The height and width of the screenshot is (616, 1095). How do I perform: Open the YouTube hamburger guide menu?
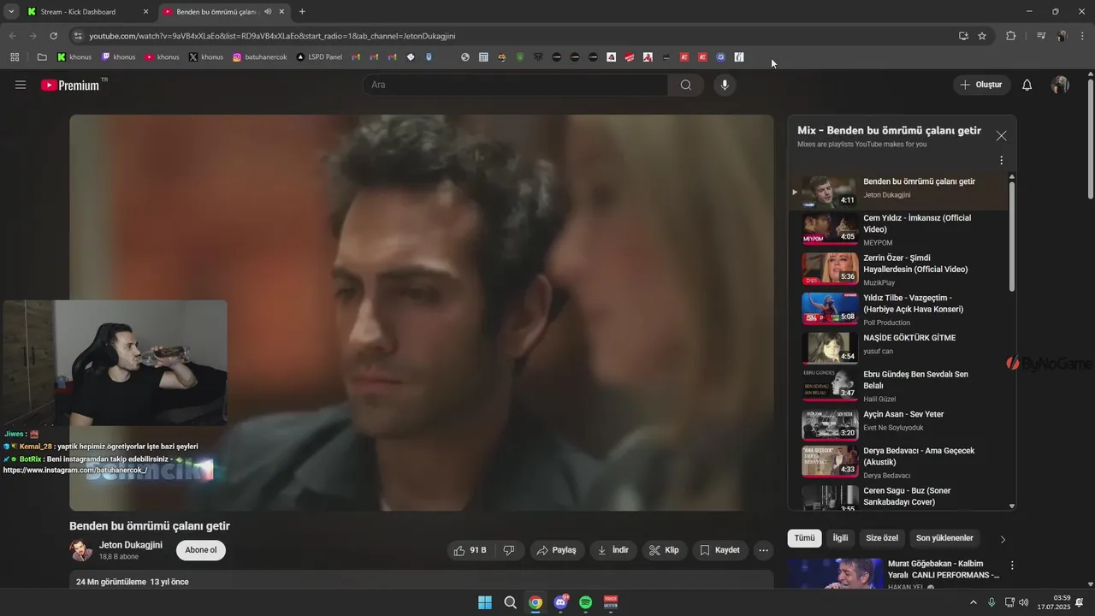click(x=21, y=85)
